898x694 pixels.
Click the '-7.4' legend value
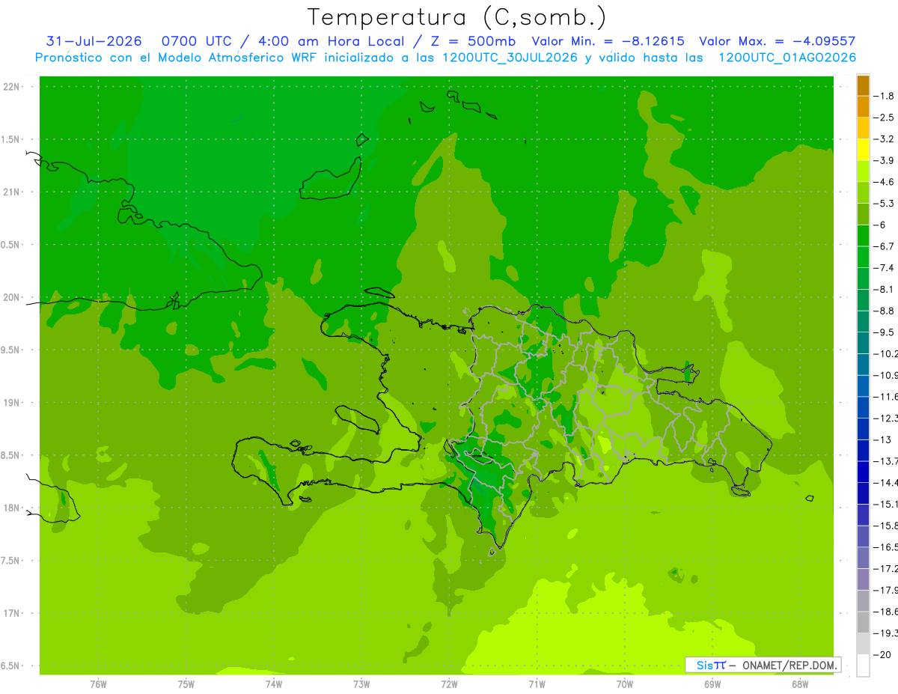point(884,267)
